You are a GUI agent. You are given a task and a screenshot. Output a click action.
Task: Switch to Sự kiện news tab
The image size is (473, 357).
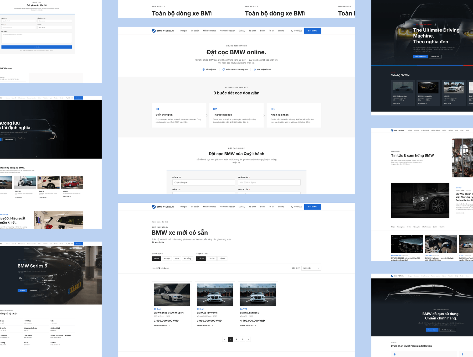409,227
